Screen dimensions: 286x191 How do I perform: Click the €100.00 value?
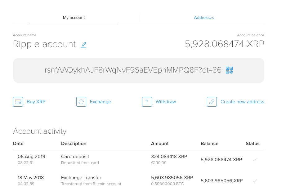click(x=159, y=163)
